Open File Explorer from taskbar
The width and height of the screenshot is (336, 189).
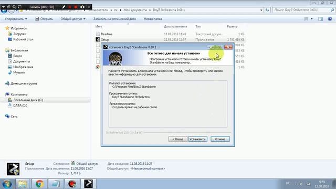click(23, 184)
